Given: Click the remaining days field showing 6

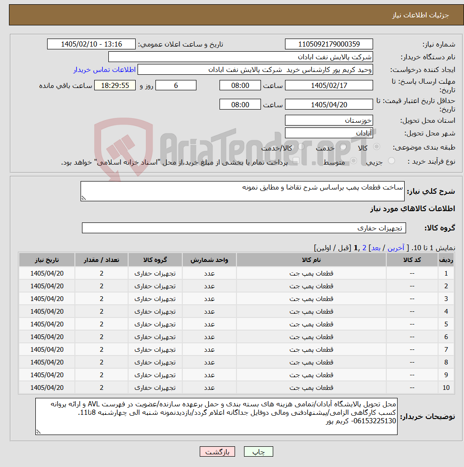Looking at the screenshot, I should [176, 86].
